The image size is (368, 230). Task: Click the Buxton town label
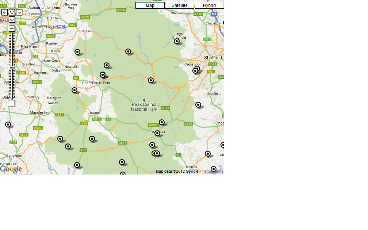point(95,113)
